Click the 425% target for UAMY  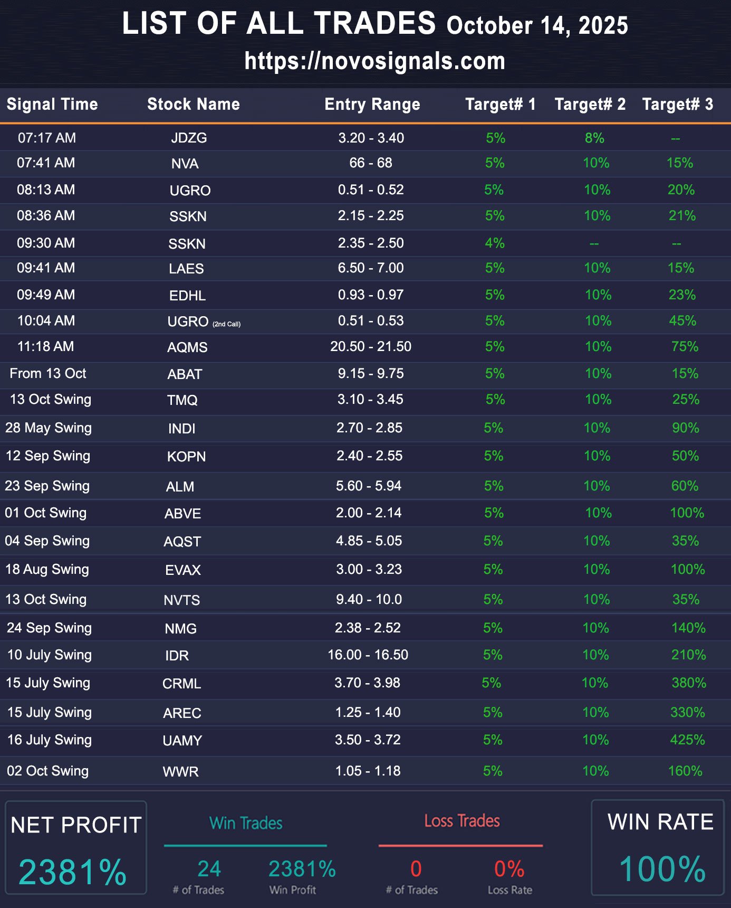687,740
